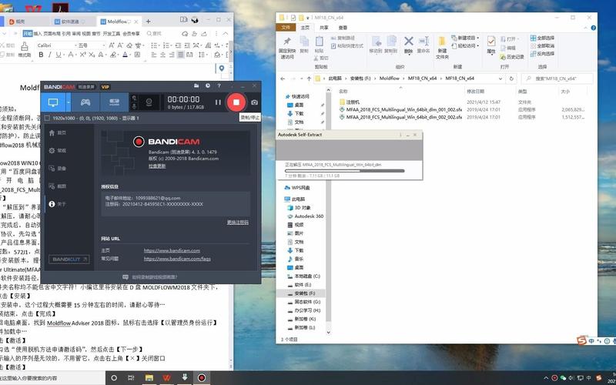
Task: Click Bandicam icon in Windows taskbar
Action: click(202, 378)
